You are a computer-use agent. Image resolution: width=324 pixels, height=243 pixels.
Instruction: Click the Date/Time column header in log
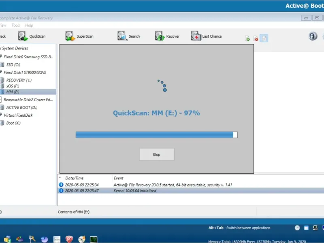75,178
